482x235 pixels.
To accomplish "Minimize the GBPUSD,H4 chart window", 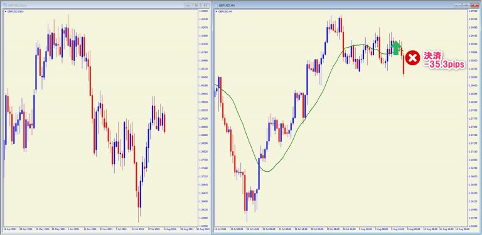I will click(x=458, y=5).
